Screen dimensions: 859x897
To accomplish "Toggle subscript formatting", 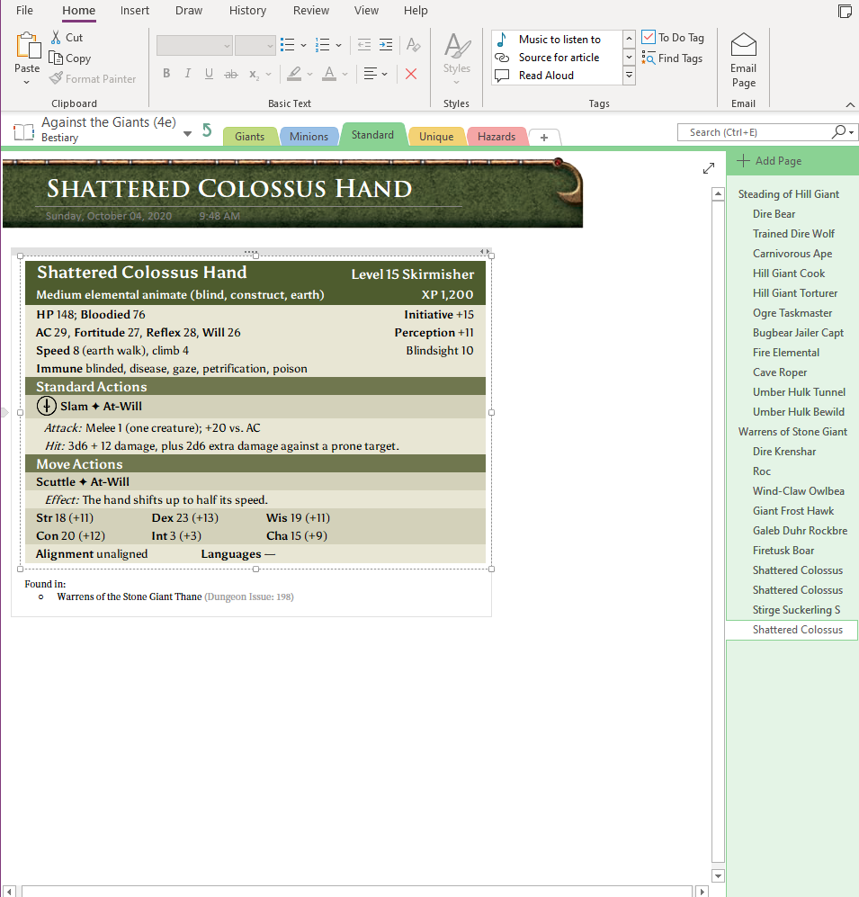I will point(254,75).
